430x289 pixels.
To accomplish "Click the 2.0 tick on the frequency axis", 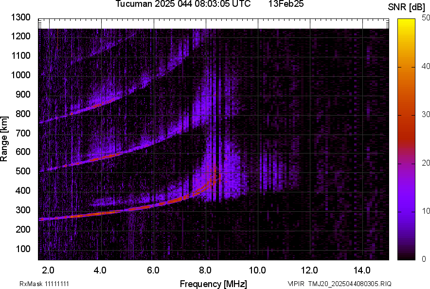I will [x=49, y=270].
